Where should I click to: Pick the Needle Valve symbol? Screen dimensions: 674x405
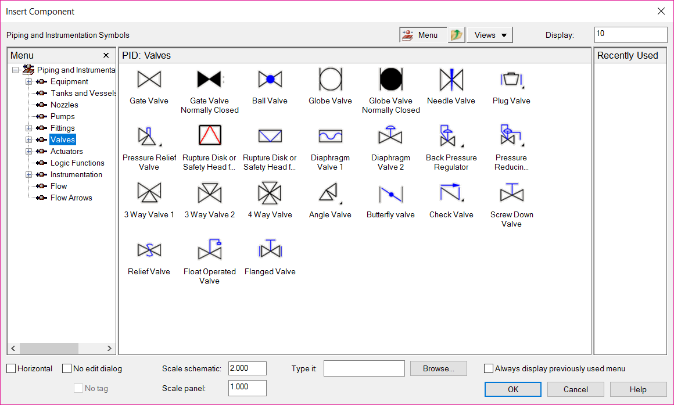(451, 80)
